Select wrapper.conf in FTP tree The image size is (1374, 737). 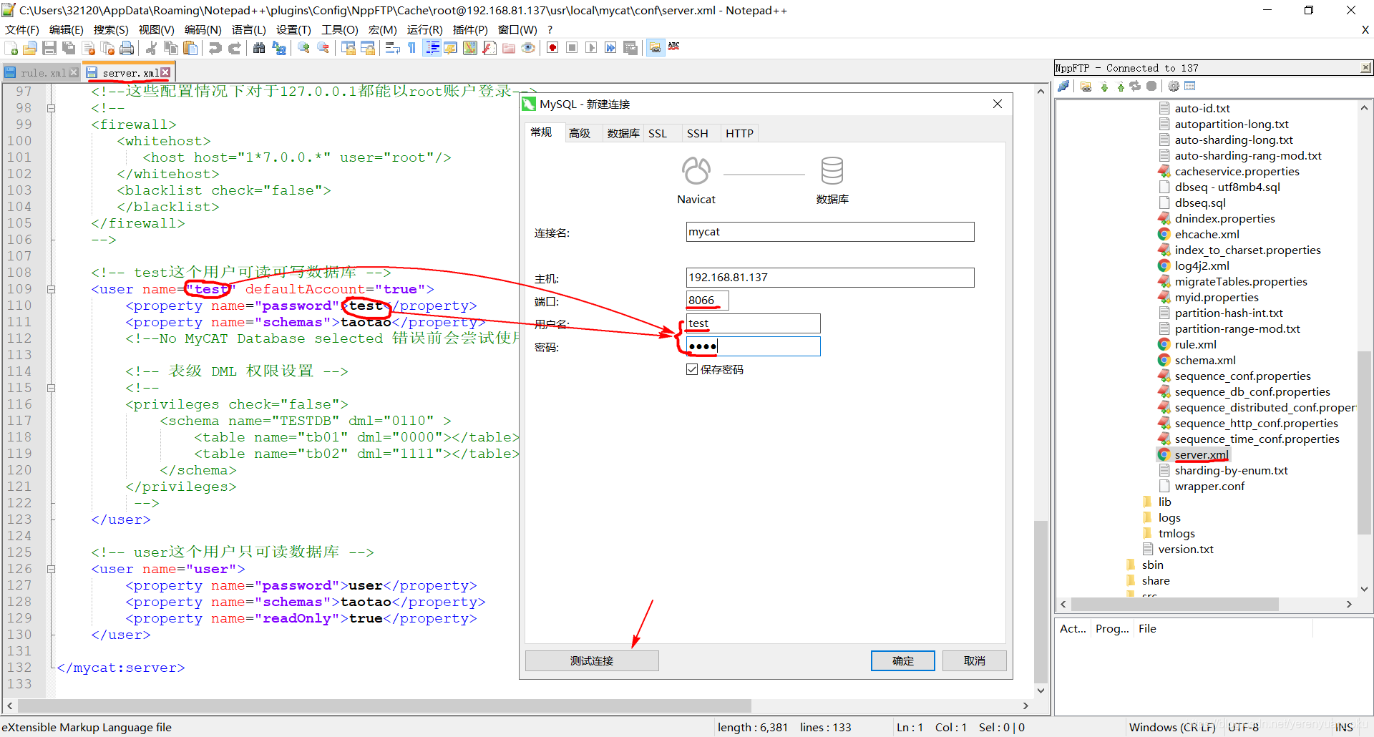1209,487
